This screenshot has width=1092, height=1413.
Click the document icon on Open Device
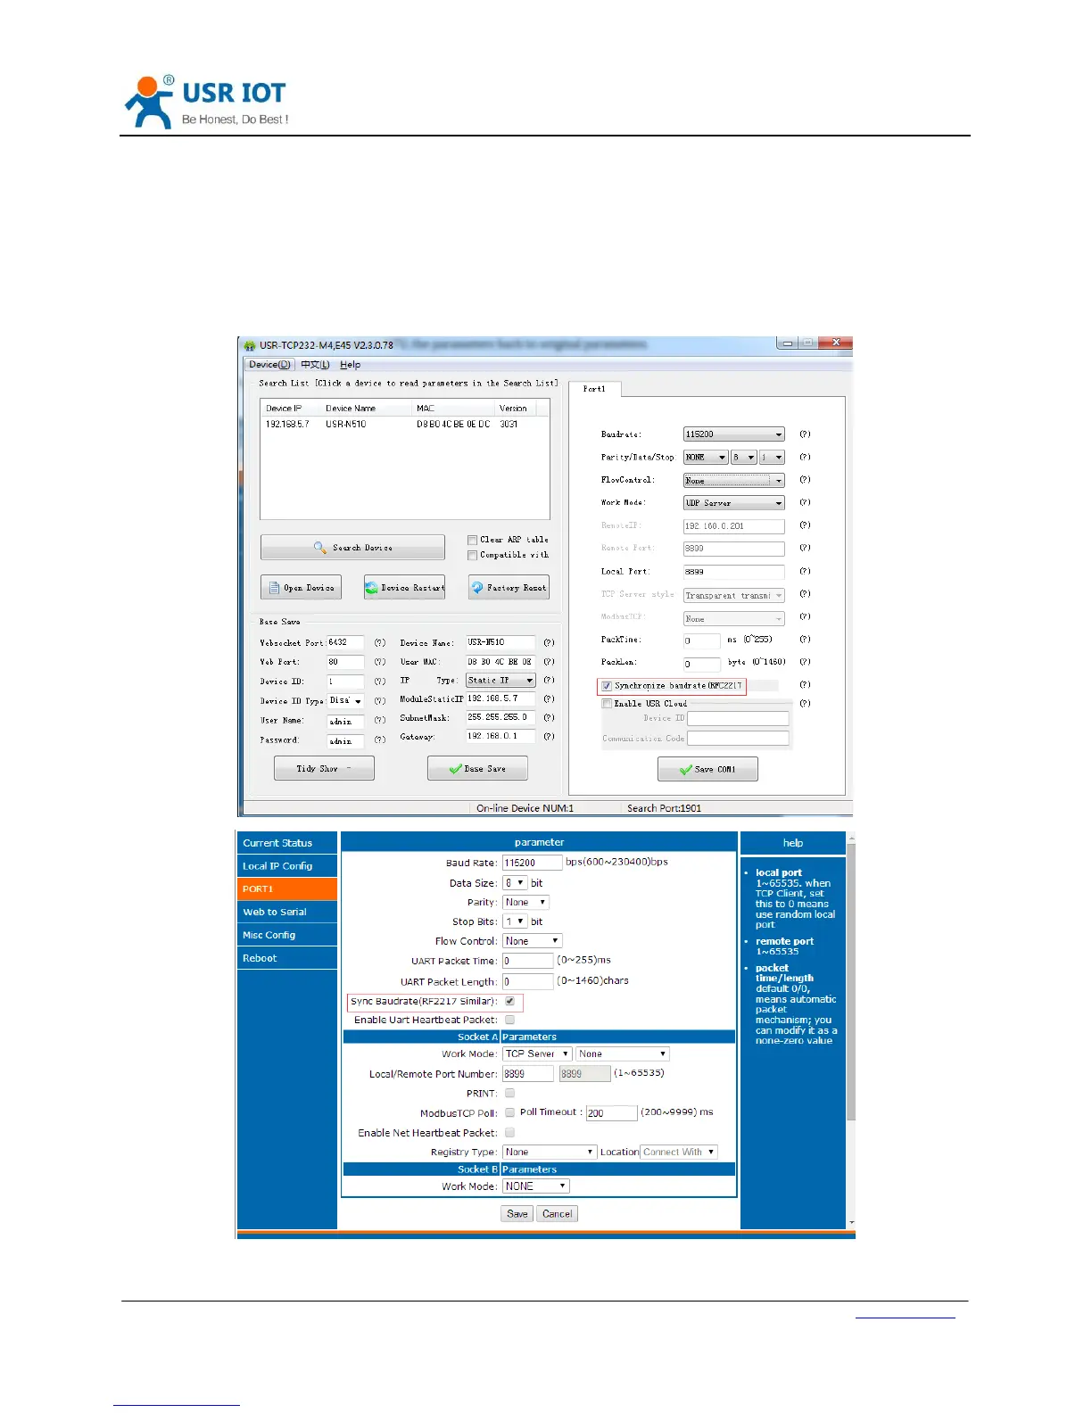point(274,588)
